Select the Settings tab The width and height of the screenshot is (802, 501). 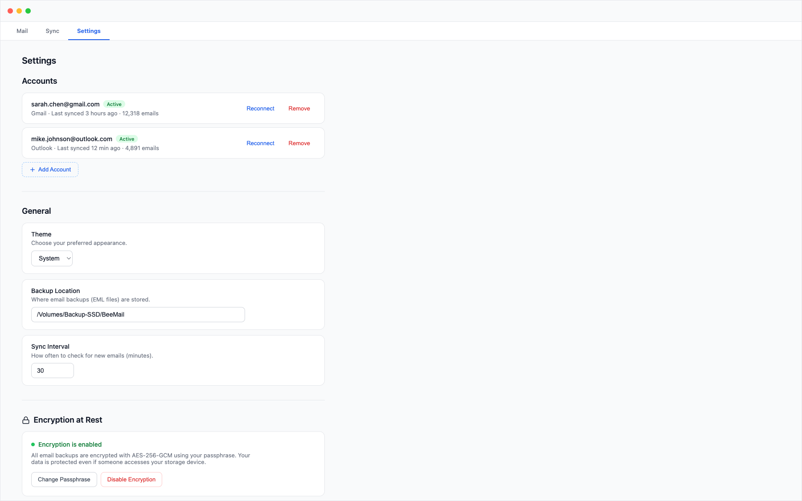click(89, 31)
